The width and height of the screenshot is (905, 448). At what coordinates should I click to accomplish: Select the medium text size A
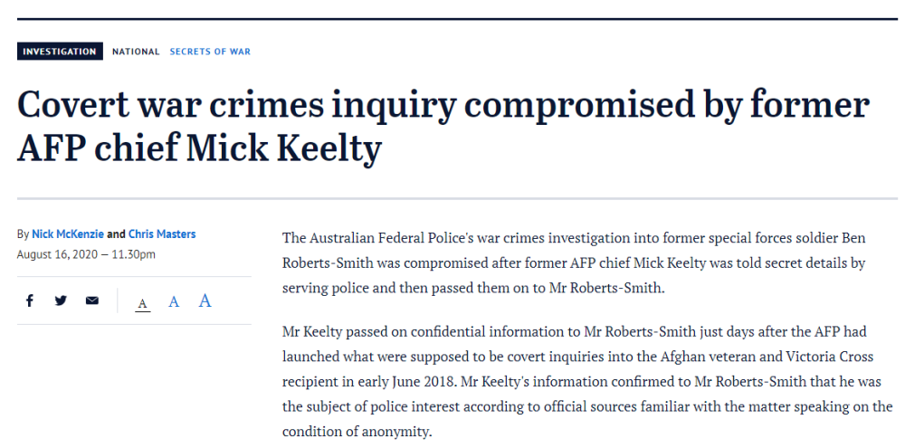174,301
